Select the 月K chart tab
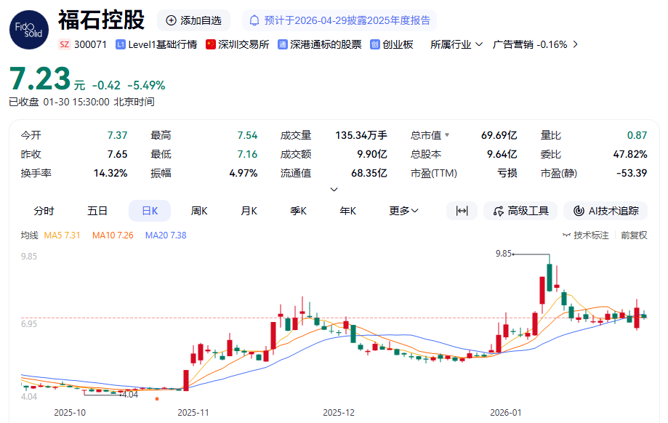 249,211
